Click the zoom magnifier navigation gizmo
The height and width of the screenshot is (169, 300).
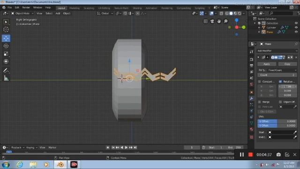226,21
